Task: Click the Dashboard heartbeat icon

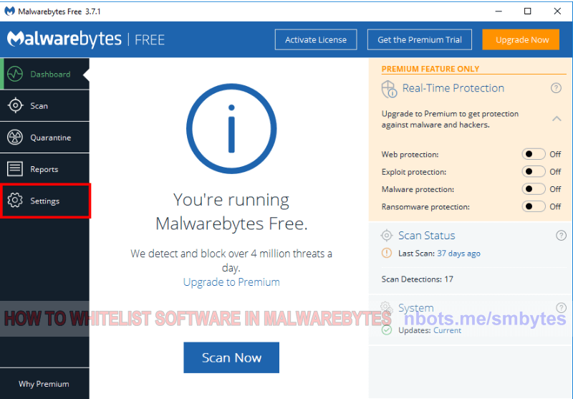Action: pyautogui.click(x=15, y=74)
